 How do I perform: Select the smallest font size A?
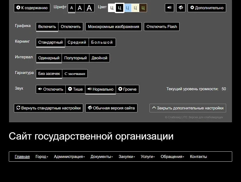[72, 8]
